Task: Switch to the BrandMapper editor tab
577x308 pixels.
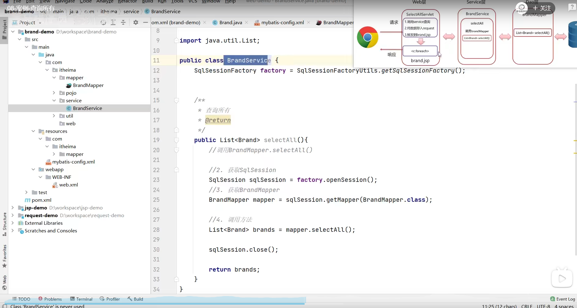Action: coord(335,22)
